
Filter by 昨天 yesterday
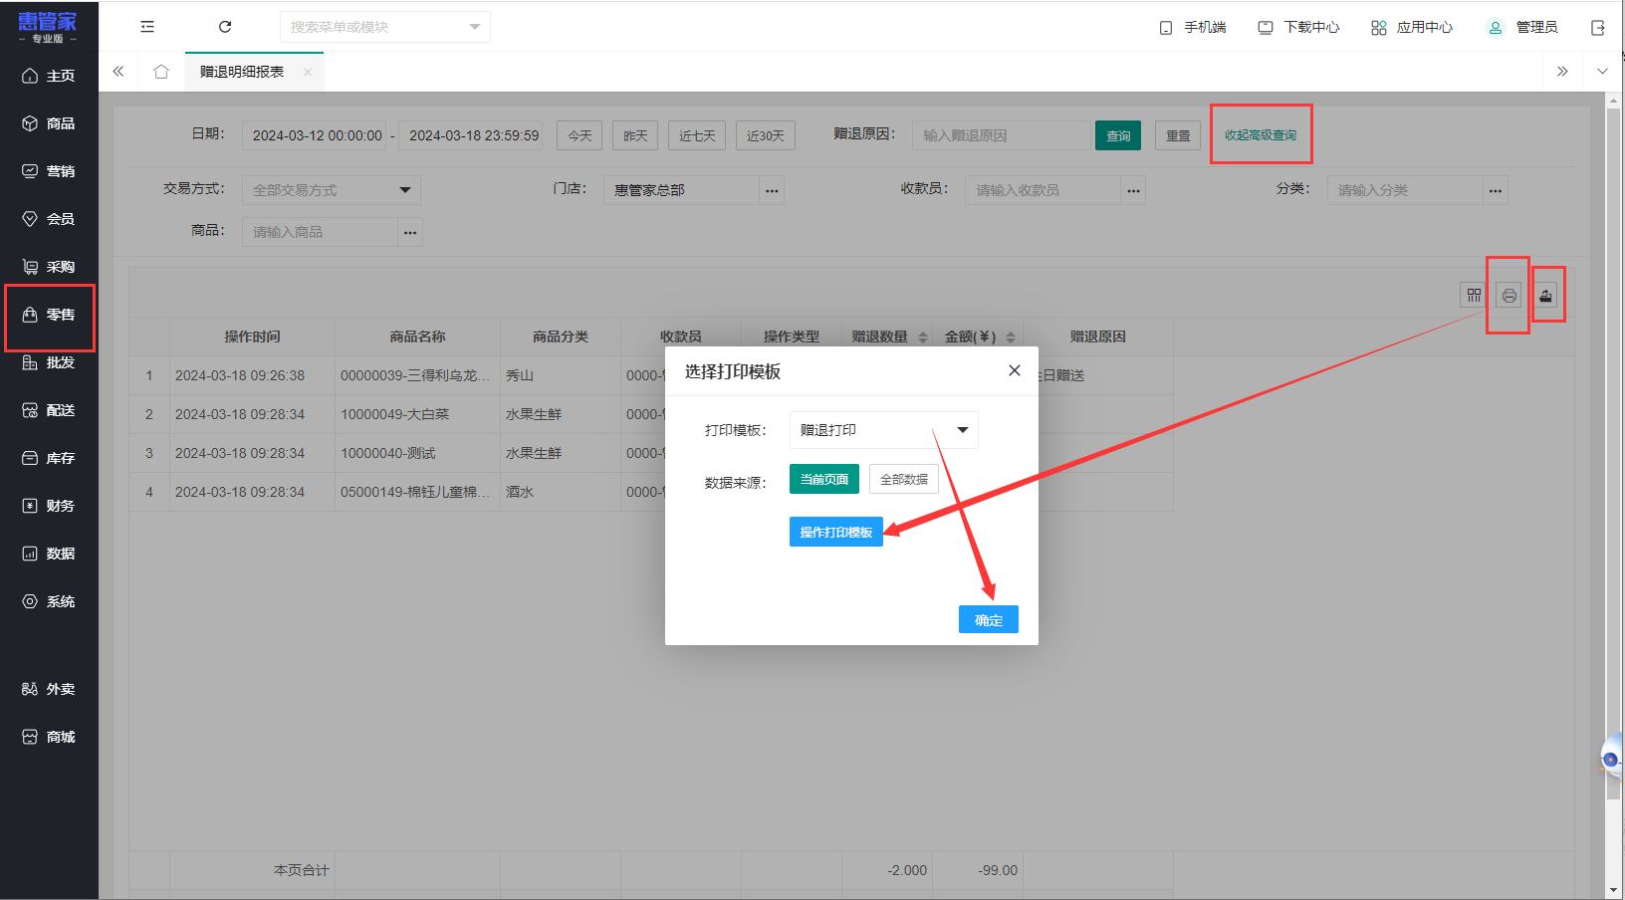[x=635, y=135]
